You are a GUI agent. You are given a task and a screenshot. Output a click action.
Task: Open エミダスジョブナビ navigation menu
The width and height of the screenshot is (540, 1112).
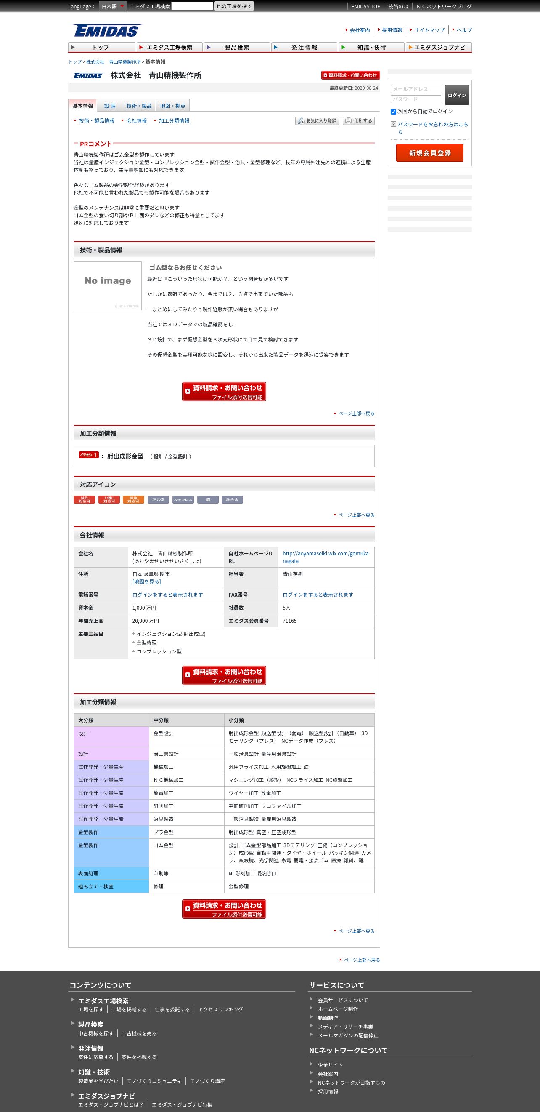pyautogui.click(x=439, y=47)
